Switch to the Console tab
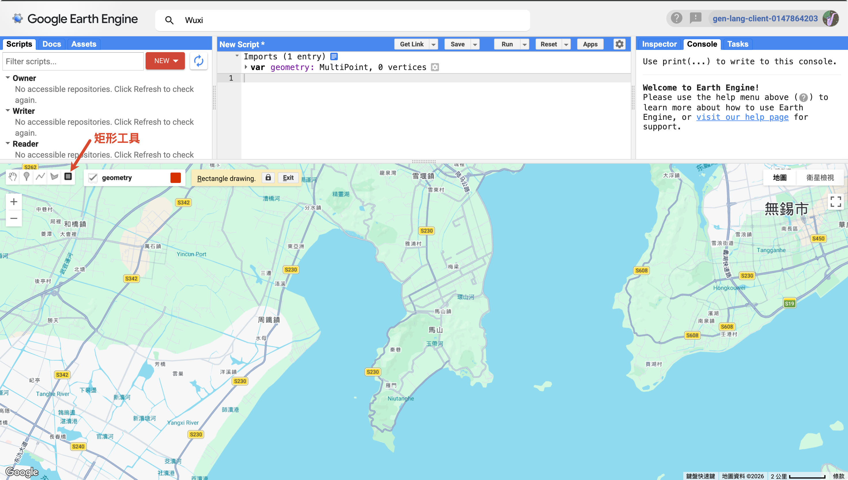This screenshot has height=480, width=848. pos(702,44)
